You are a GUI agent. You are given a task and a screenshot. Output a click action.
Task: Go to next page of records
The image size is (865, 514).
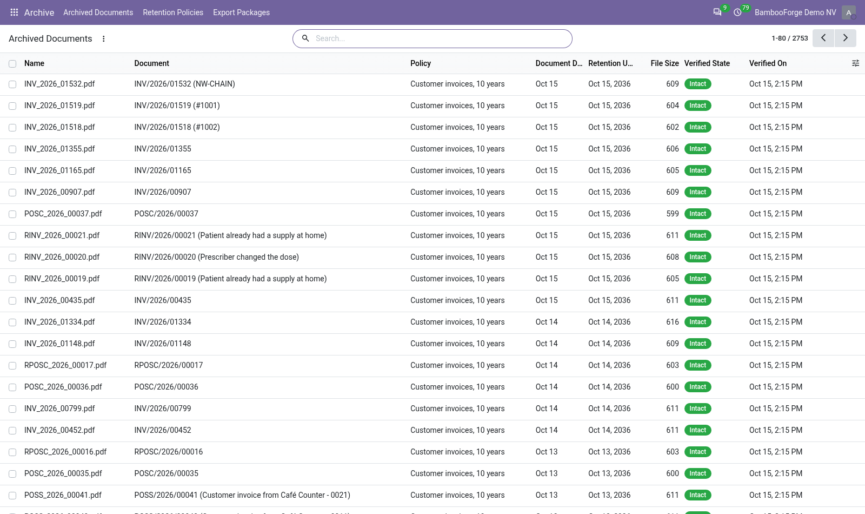846,38
